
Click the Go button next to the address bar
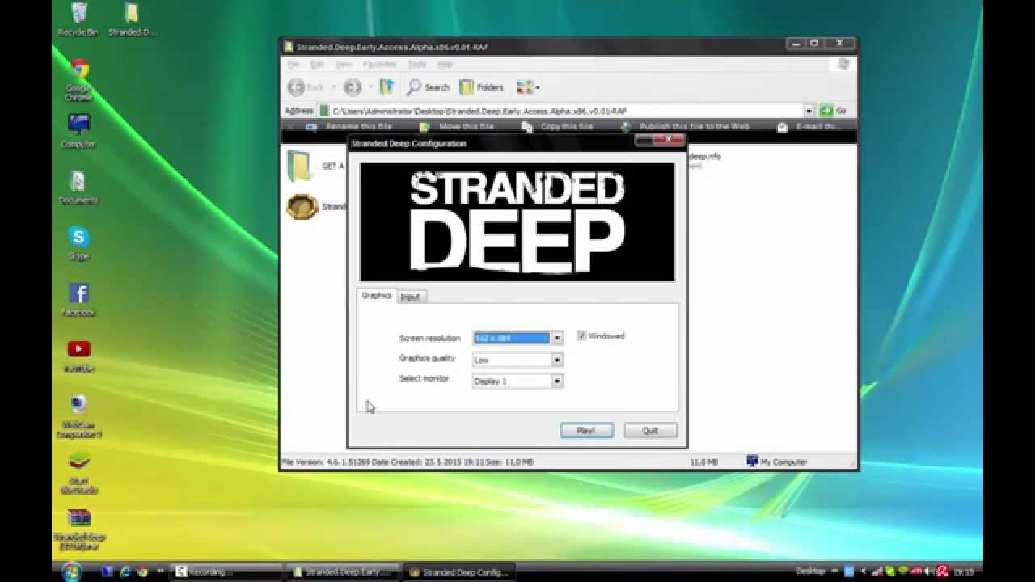tap(833, 111)
